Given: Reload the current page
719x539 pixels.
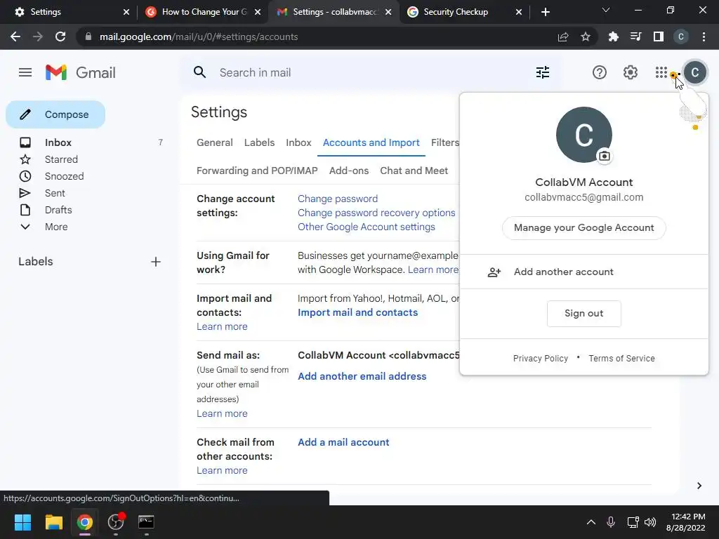Looking at the screenshot, I should pyautogui.click(x=60, y=36).
